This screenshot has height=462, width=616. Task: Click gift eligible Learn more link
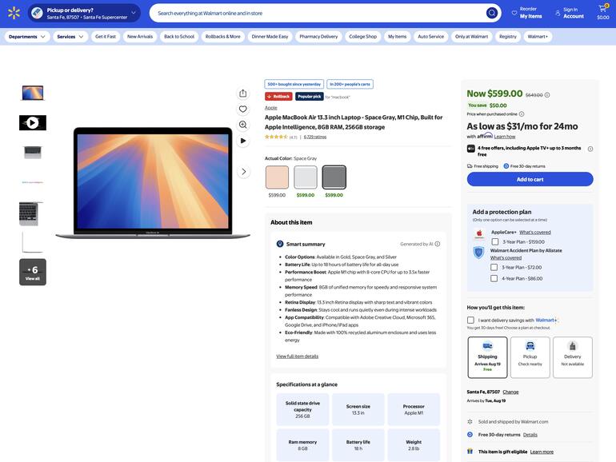click(x=542, y=452)
